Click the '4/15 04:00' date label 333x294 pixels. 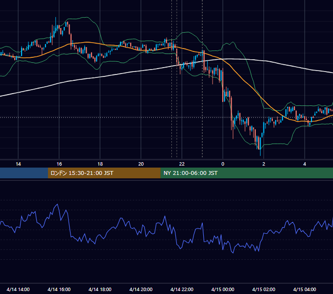(305, 289)
